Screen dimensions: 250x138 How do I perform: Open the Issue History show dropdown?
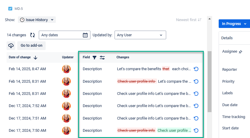(x=37, y=20)
